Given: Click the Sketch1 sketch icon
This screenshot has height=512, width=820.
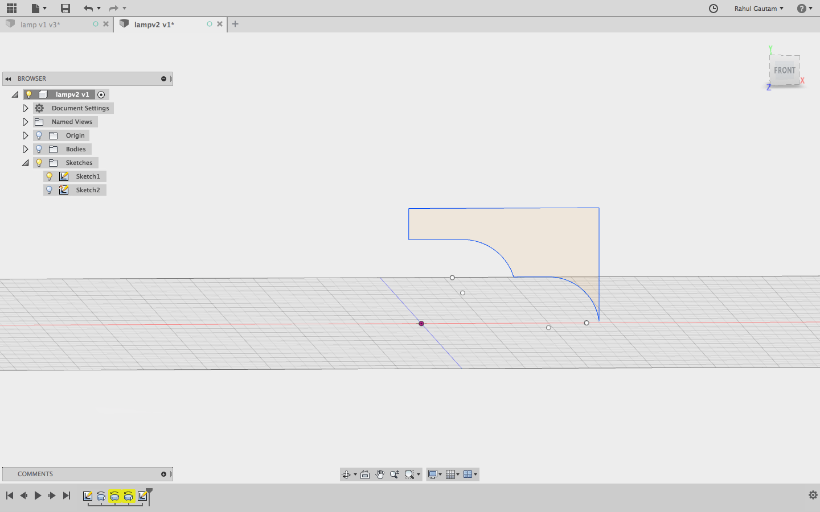Looking at the screenshot, I should [x=64, y=176].
